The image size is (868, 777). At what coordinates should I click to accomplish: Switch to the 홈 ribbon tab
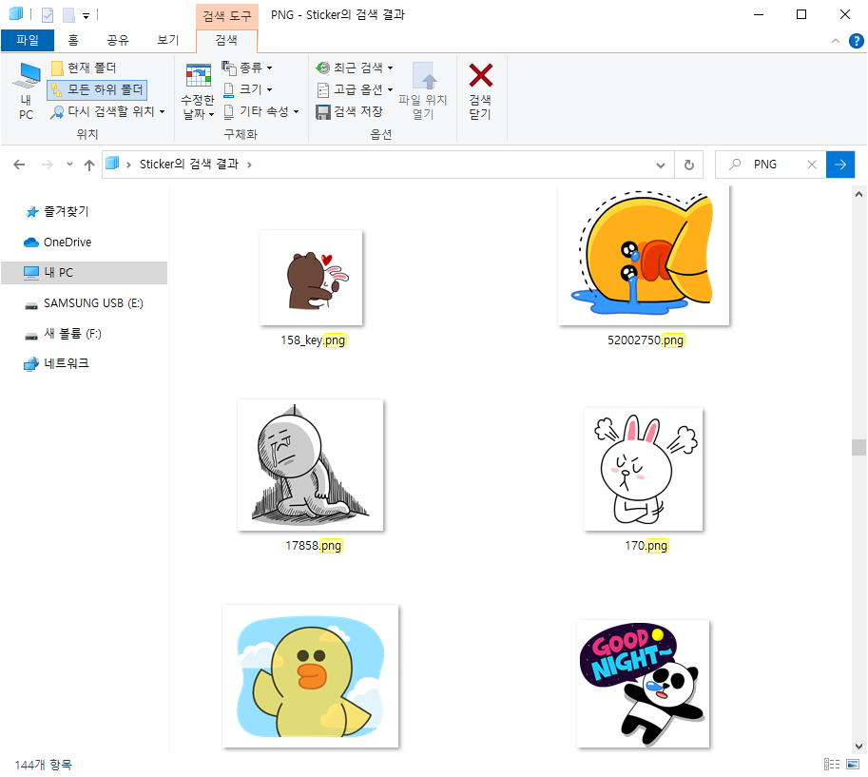click(x=73, y=40)
